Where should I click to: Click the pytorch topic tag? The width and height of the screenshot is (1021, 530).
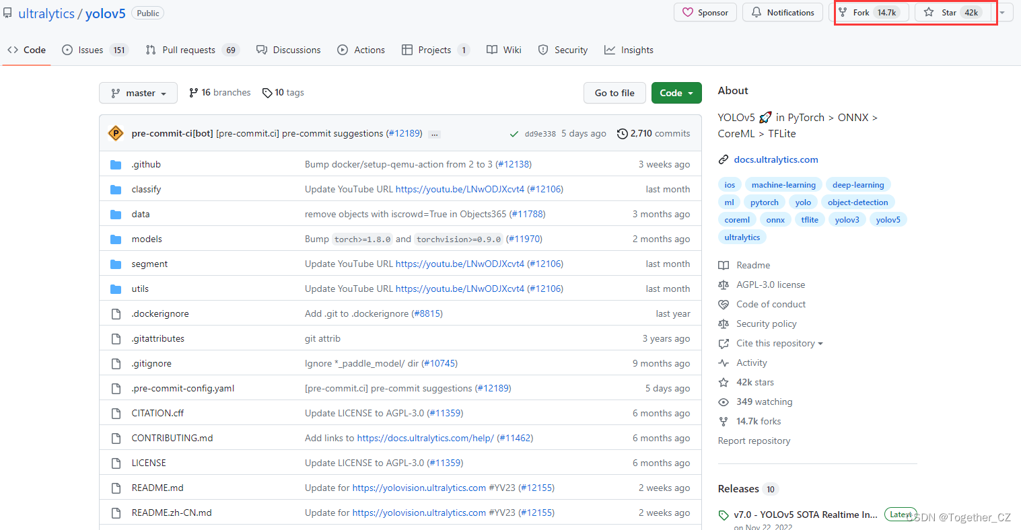coord(765,202)
